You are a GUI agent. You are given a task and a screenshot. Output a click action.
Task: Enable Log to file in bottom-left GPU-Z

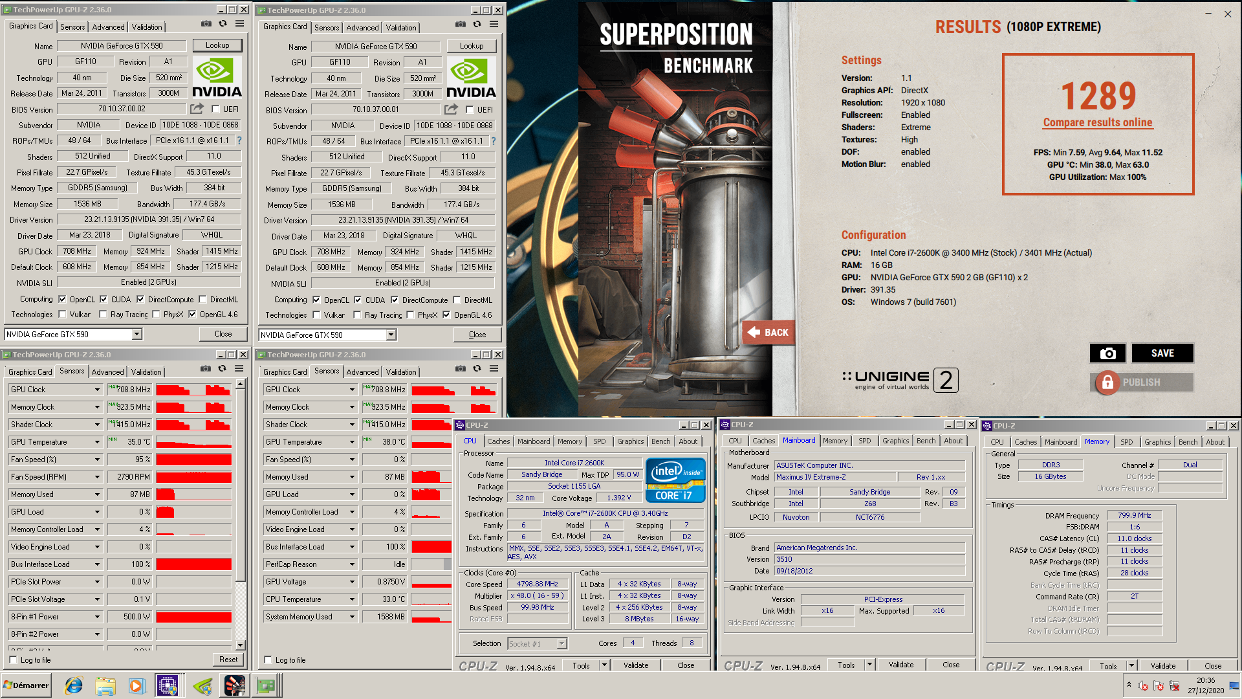click(14, 660)
